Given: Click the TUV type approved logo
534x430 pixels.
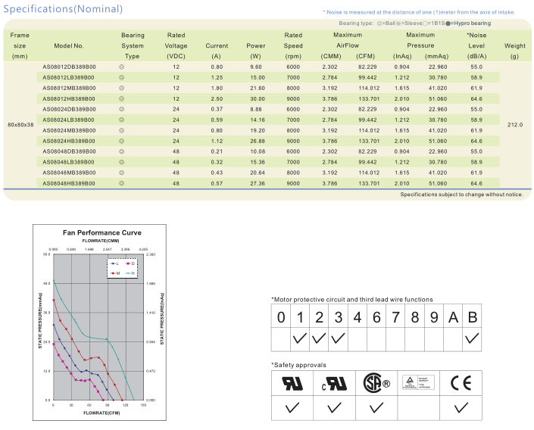Looking at the screenshot, I should (x=418, y=382).
